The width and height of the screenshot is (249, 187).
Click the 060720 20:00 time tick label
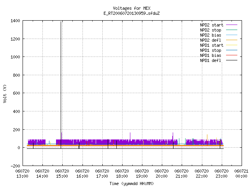tap(162, 174)
